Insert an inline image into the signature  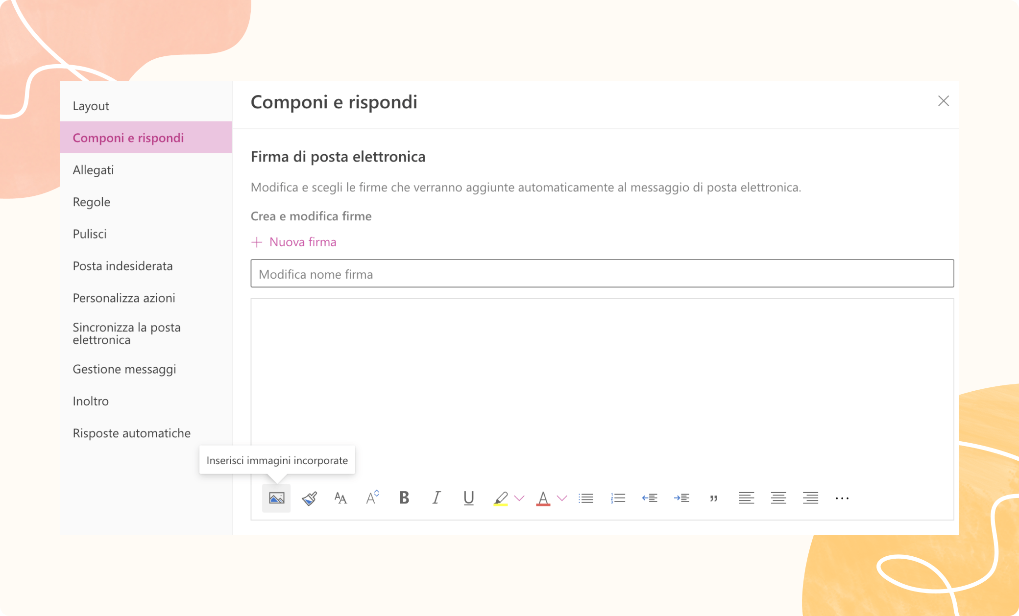(x=276, y=498)
